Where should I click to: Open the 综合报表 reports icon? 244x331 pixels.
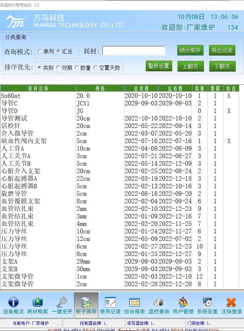[x=135, y=302]
